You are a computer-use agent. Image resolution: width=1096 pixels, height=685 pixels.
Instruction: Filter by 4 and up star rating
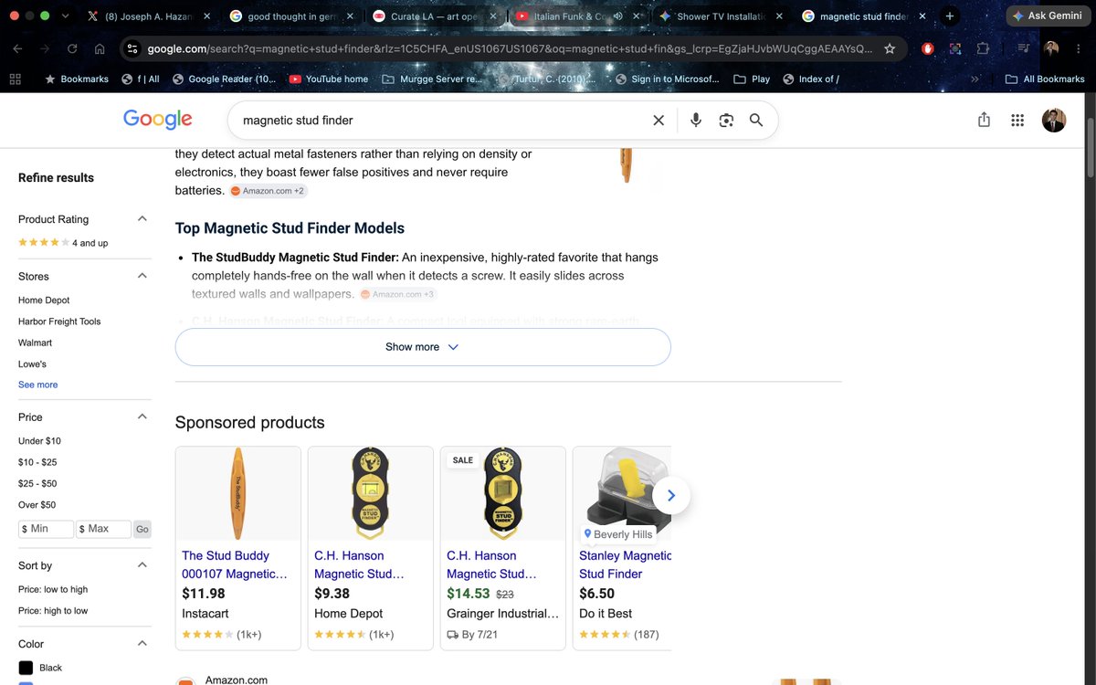pyautogui.click(x=63, y=243)
